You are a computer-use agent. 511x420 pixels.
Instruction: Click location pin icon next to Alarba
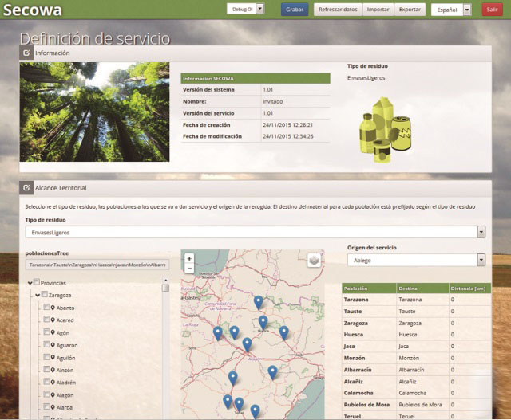pos(53,407)
